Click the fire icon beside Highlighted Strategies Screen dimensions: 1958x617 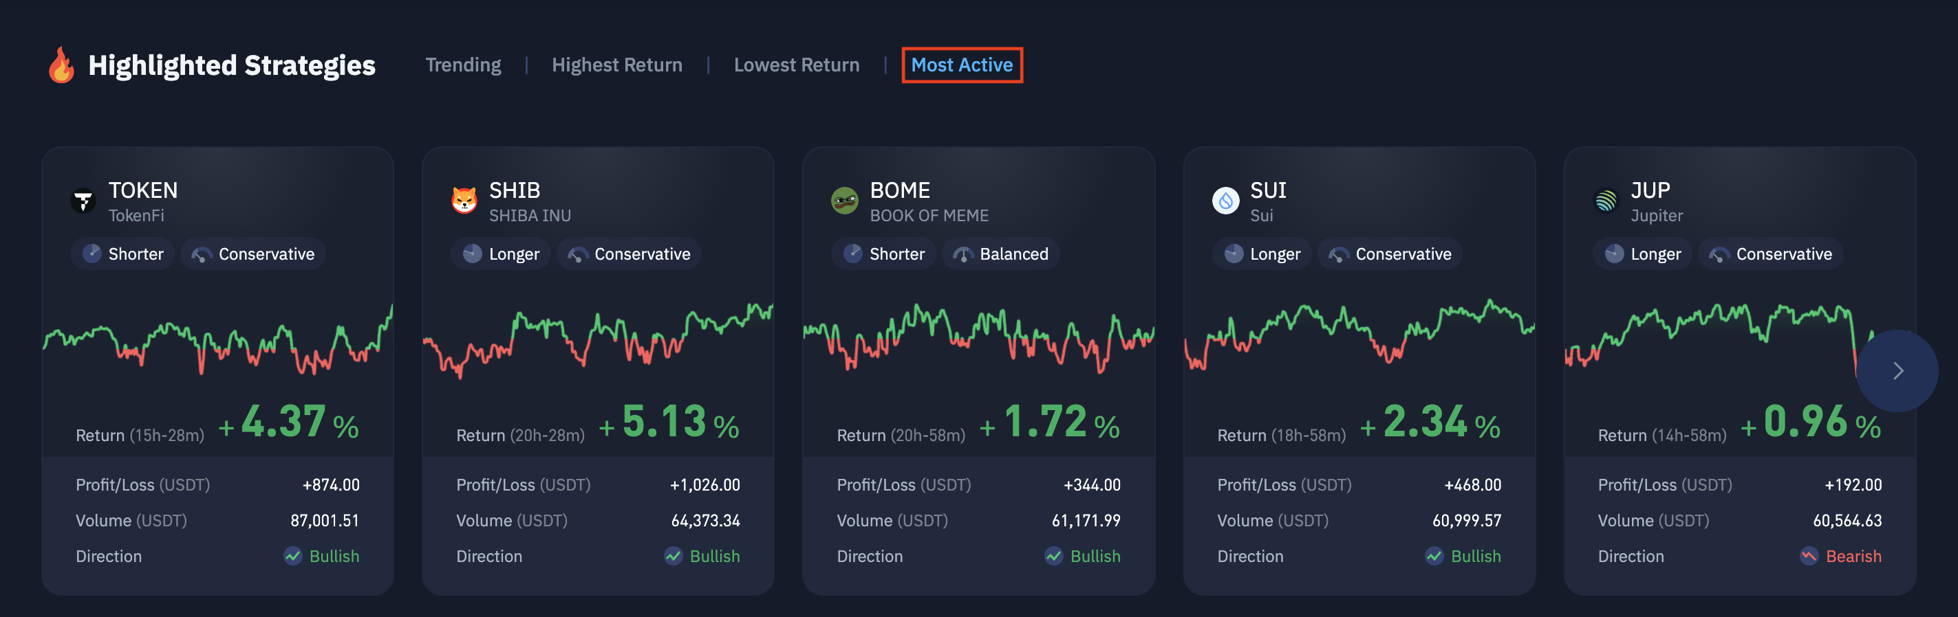point(61,65)
